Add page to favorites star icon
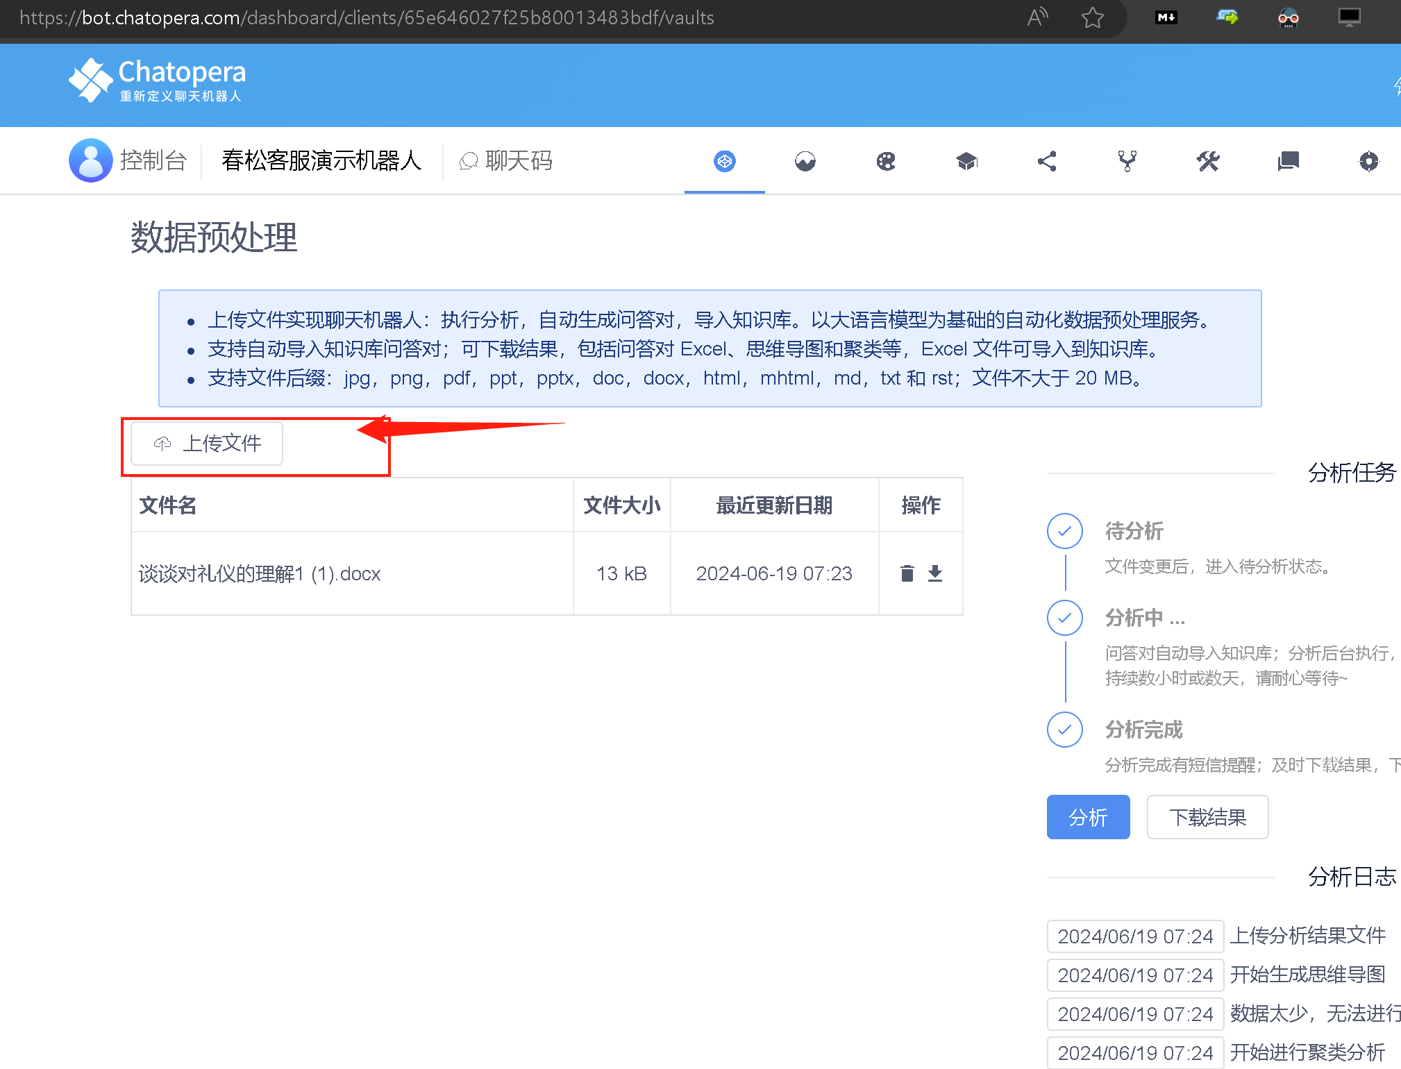The width and height of the screenshot is (1401, 1069). (x=1092, y=17)
